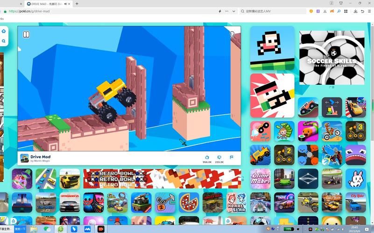Like Drive Mad with thumbs up
Image resolution: width=374 pixels, height=233 pixels.
[x=207, y=158]
